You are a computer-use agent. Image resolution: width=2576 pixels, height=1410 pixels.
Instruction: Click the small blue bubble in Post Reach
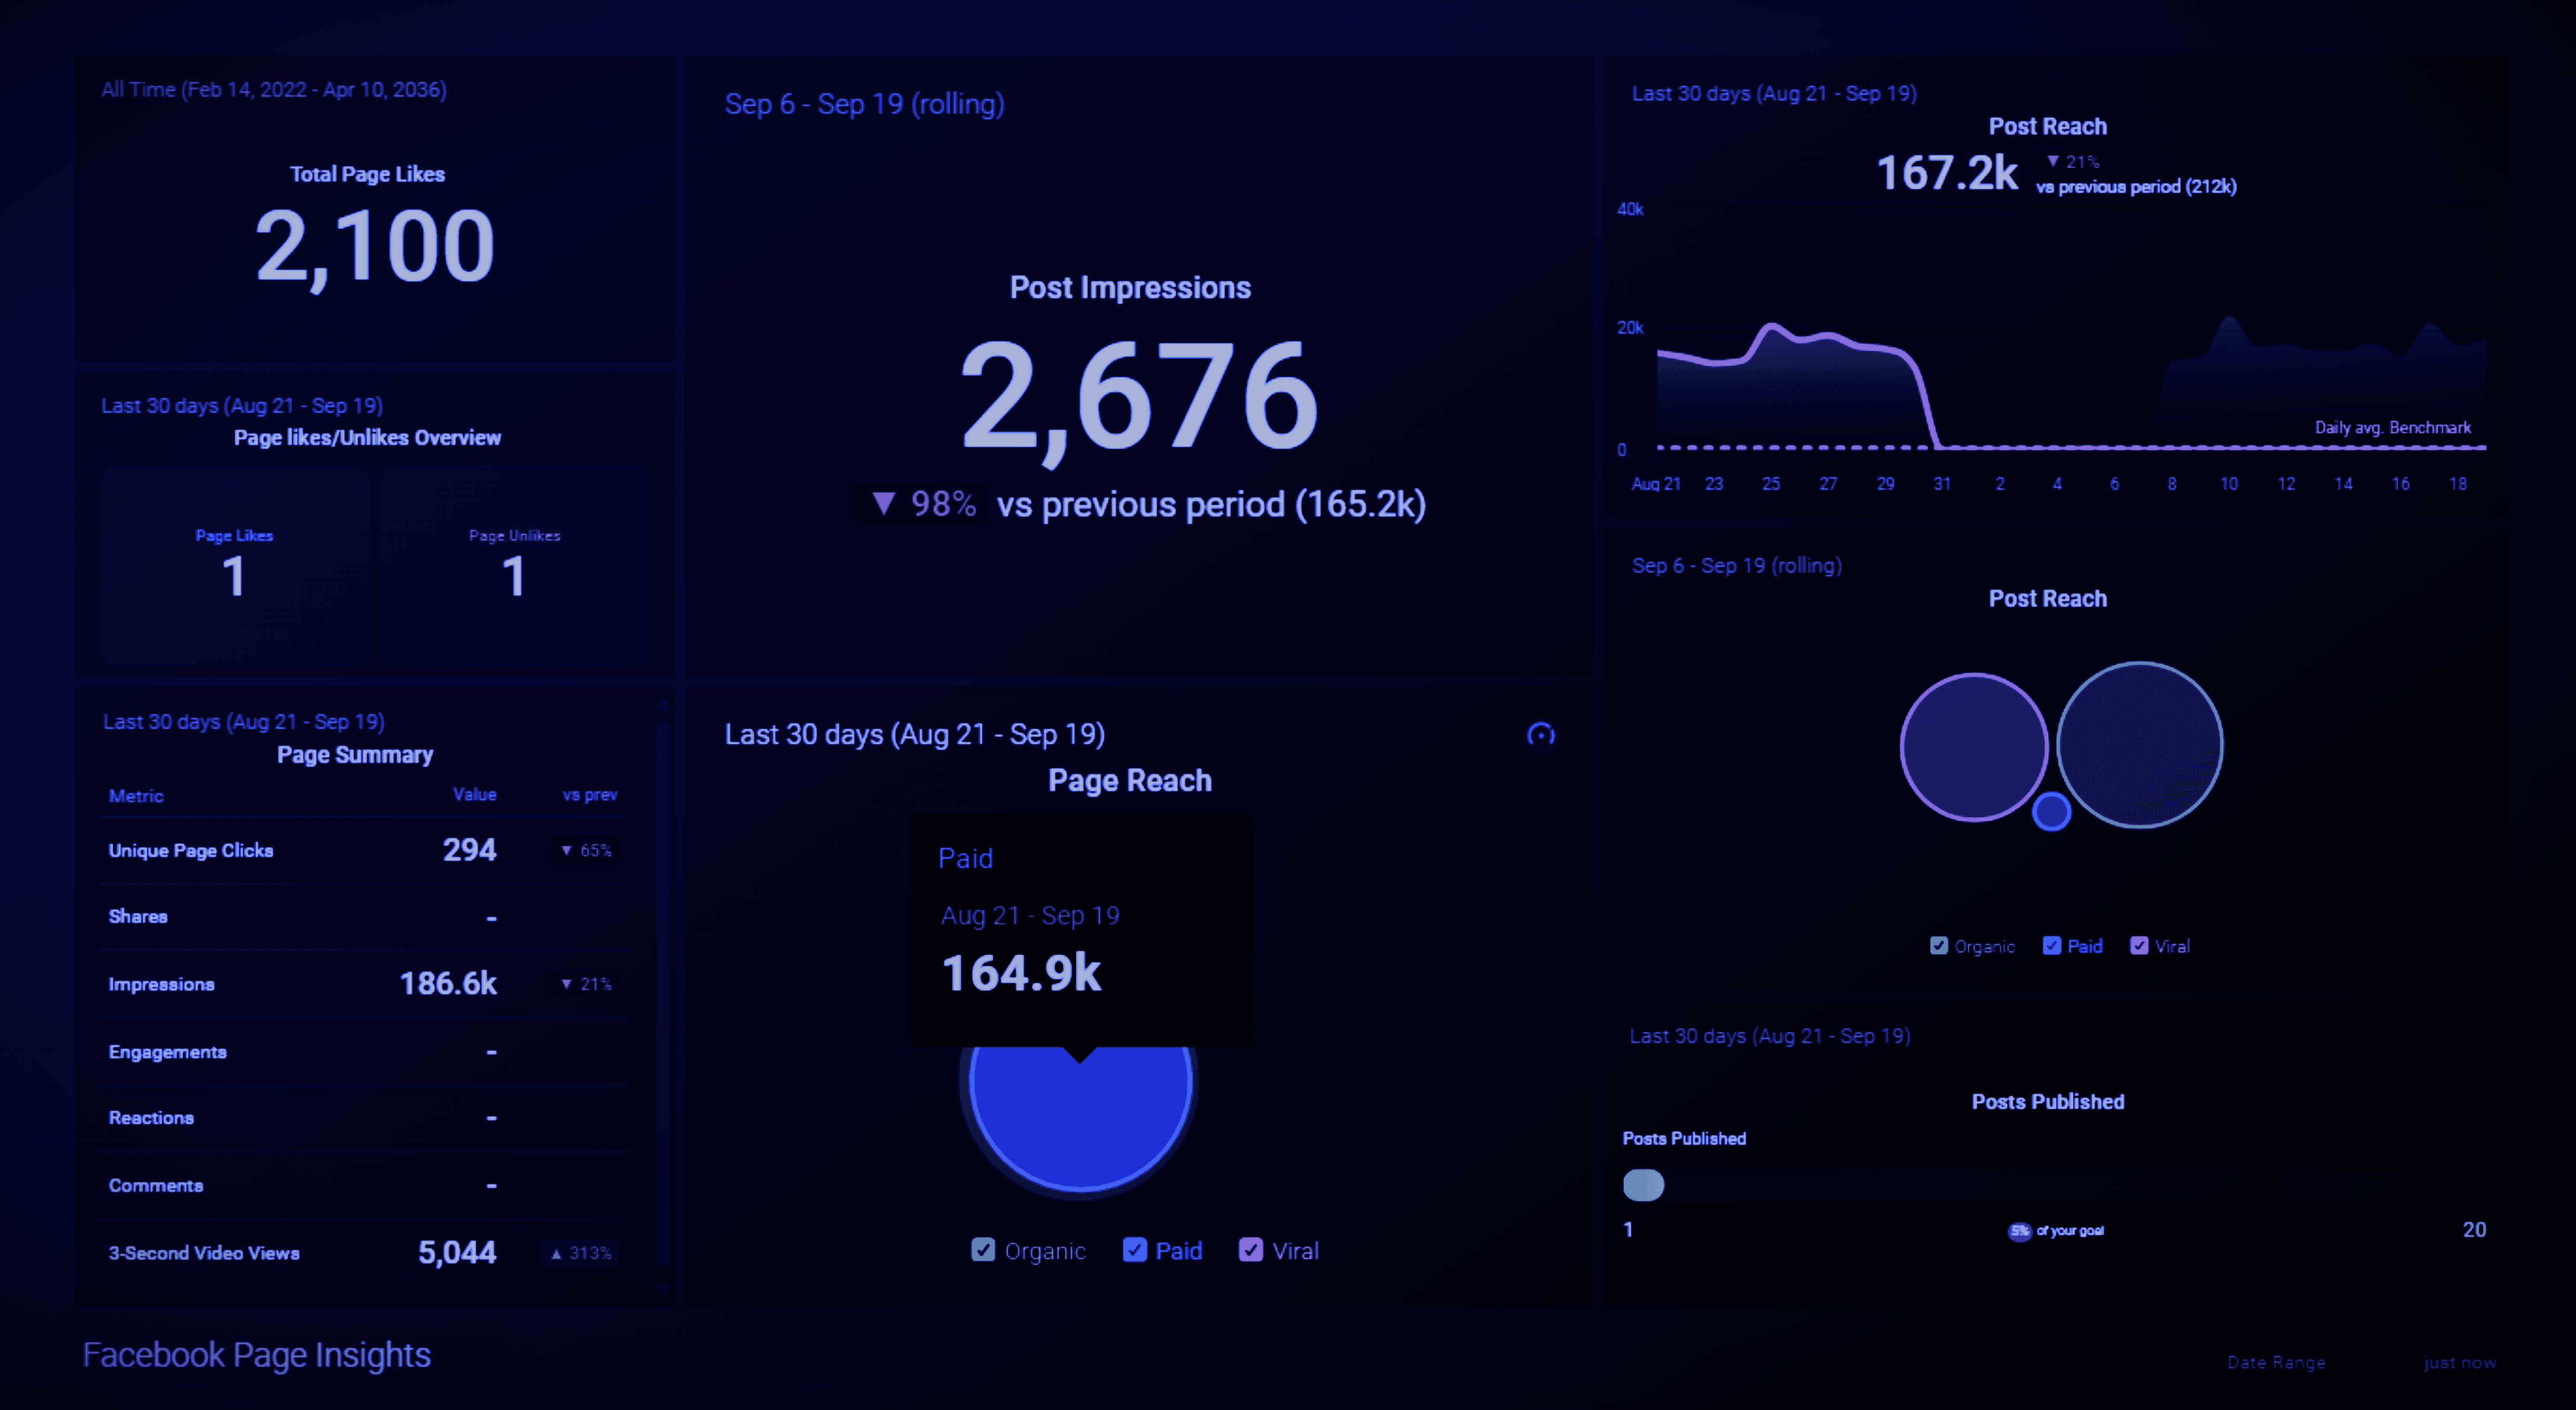(2051, 812)
